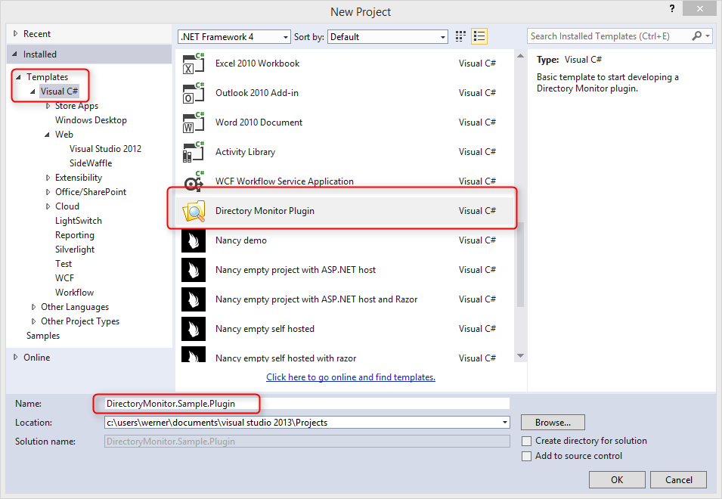Select the Samples tree item
722x499 pixels.
[x=43, y=336]
